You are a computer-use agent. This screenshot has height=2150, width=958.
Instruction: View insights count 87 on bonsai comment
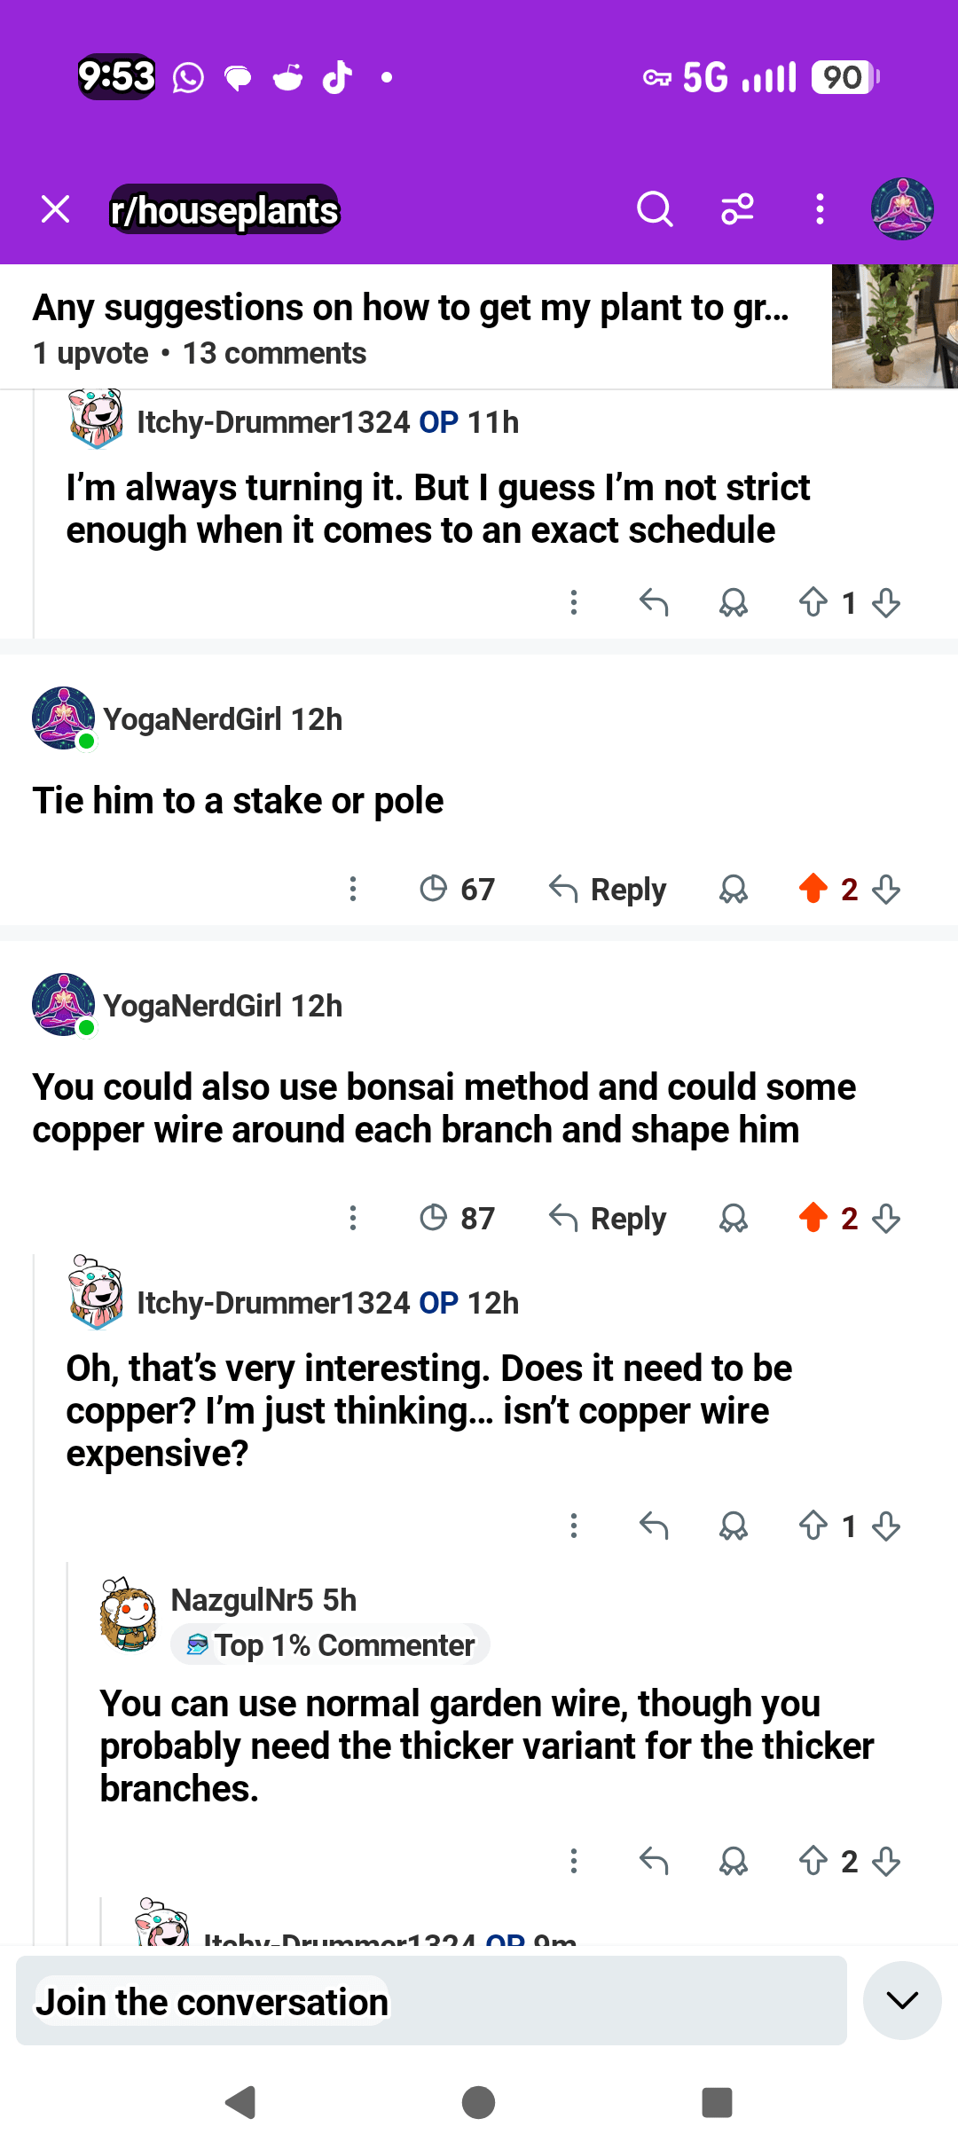457,1218
